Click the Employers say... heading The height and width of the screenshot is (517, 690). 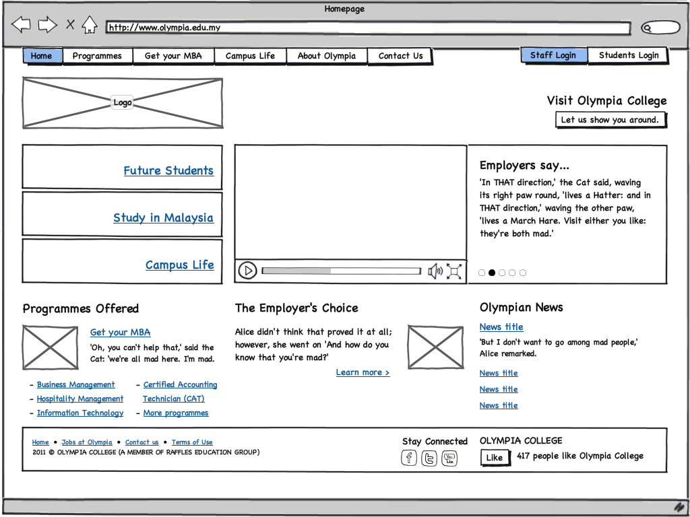click(524, 166)
